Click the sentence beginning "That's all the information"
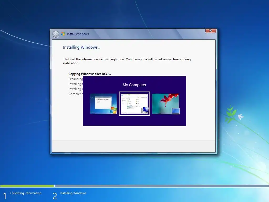This screenshot has height=202, width=269. pyautogui.click(x=127, y=61)
